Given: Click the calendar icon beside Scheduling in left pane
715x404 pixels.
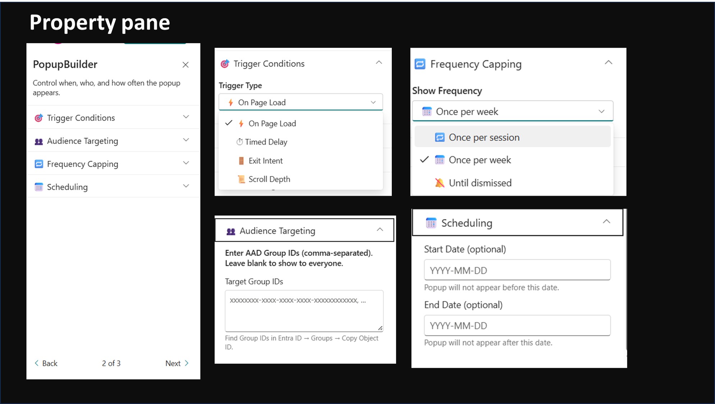Looking at the screenshot, I should click(38, 187).
